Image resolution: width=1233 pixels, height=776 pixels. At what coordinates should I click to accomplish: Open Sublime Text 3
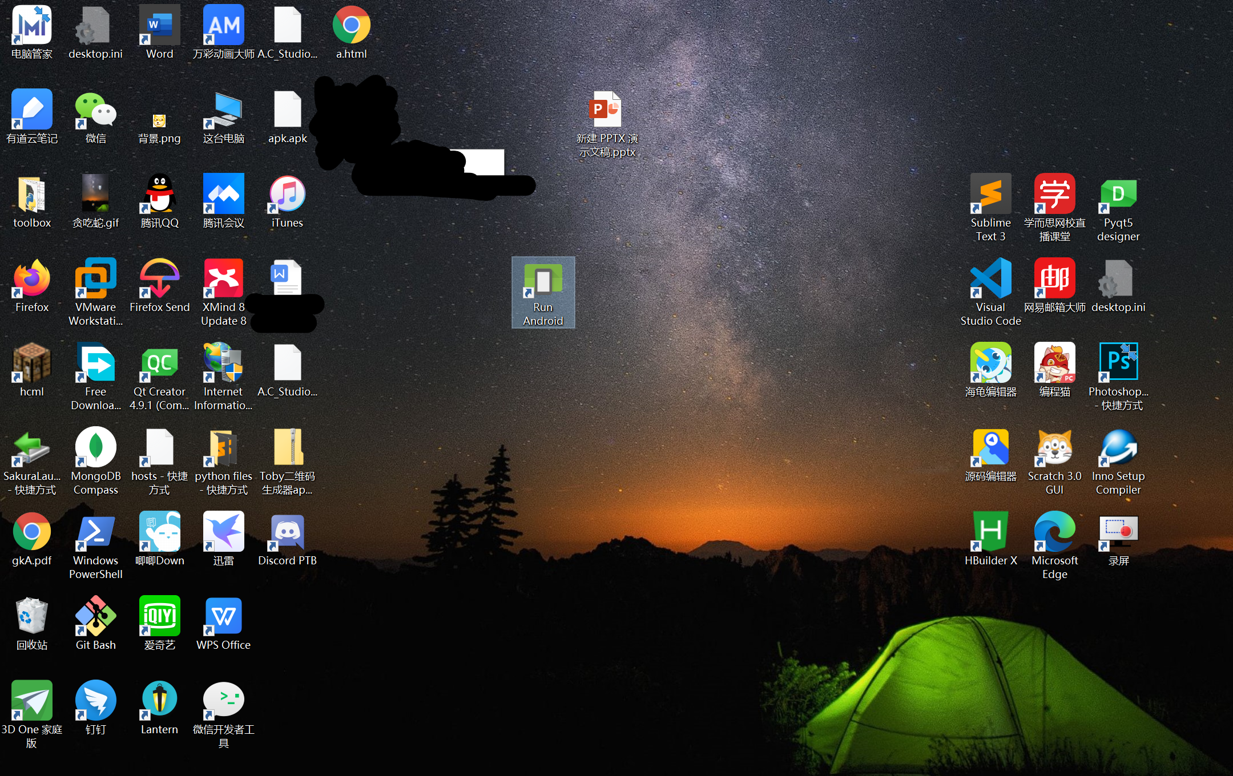click(991, 208)
